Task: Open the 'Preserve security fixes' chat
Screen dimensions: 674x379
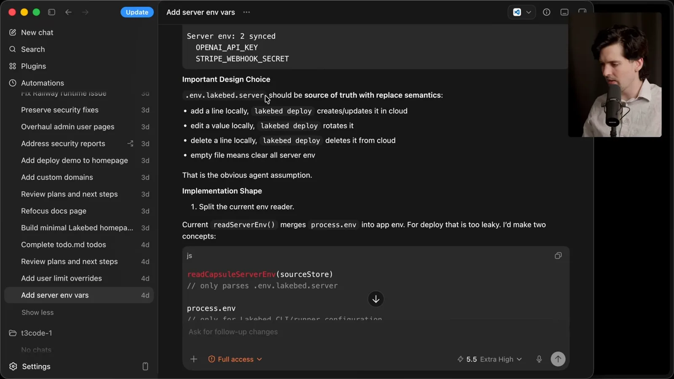Action: click(79, 110)
